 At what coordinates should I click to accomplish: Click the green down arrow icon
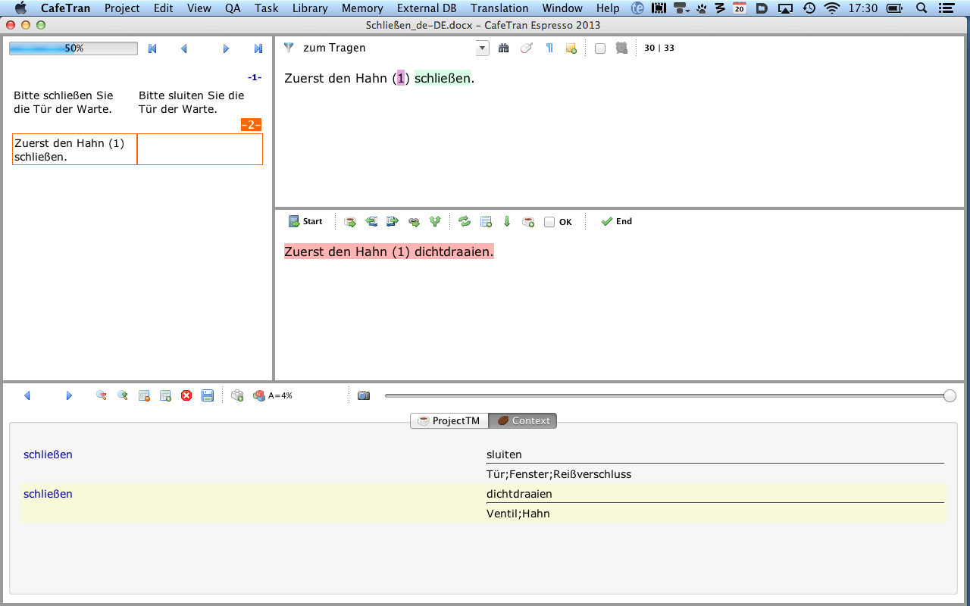tap(507, 222)
